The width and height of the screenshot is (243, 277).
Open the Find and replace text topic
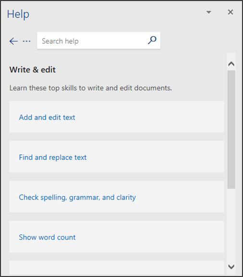pyautogui.click(x=117, y=157)
